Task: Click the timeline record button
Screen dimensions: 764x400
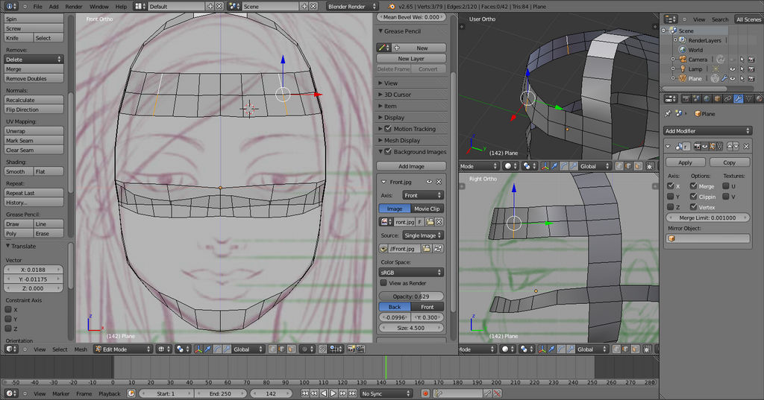Action: [425, 393]
